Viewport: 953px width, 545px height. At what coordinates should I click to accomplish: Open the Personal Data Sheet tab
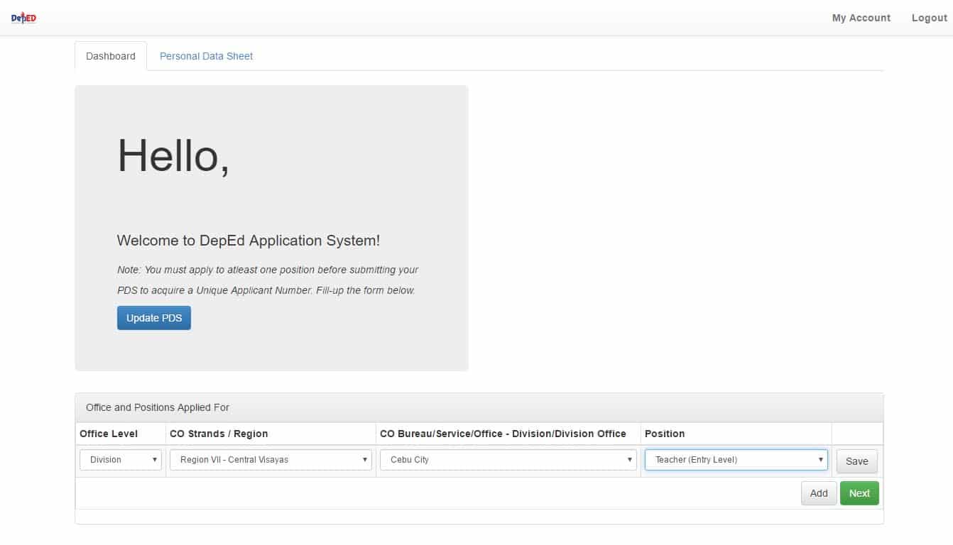coord(206,56)
